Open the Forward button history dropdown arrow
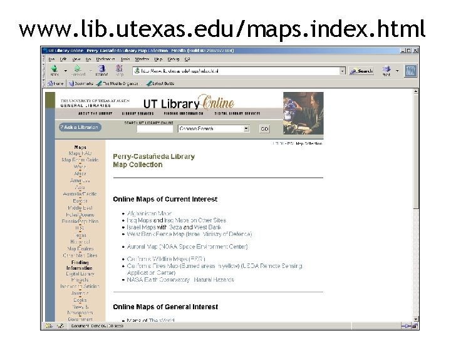 (90, 70)
